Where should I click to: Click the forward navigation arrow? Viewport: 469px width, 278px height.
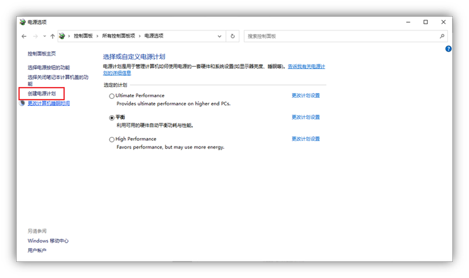coord(35,36)
